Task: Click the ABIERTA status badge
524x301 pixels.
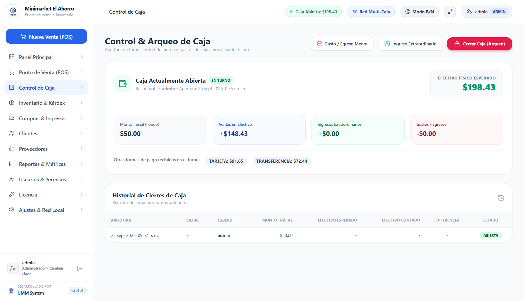Action: tap(491, 236)
